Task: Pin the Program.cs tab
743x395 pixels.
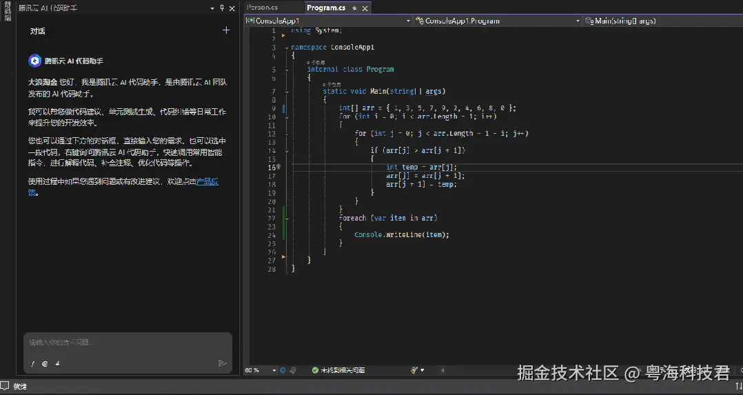Action: [x=354, y=8]
